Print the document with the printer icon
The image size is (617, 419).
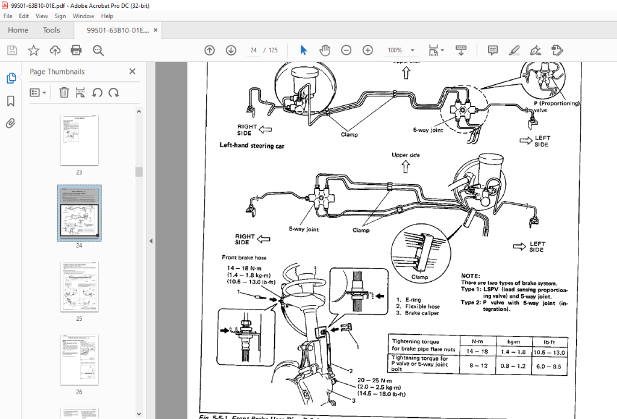(76, 51)
